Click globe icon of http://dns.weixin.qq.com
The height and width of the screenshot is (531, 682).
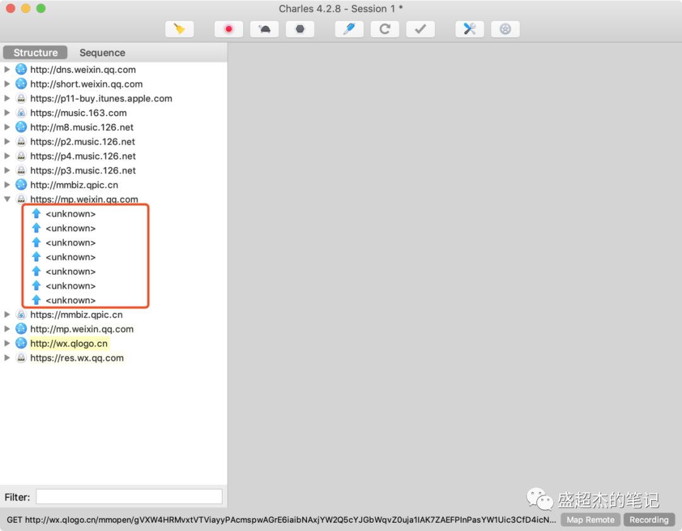tap(21, 69)
